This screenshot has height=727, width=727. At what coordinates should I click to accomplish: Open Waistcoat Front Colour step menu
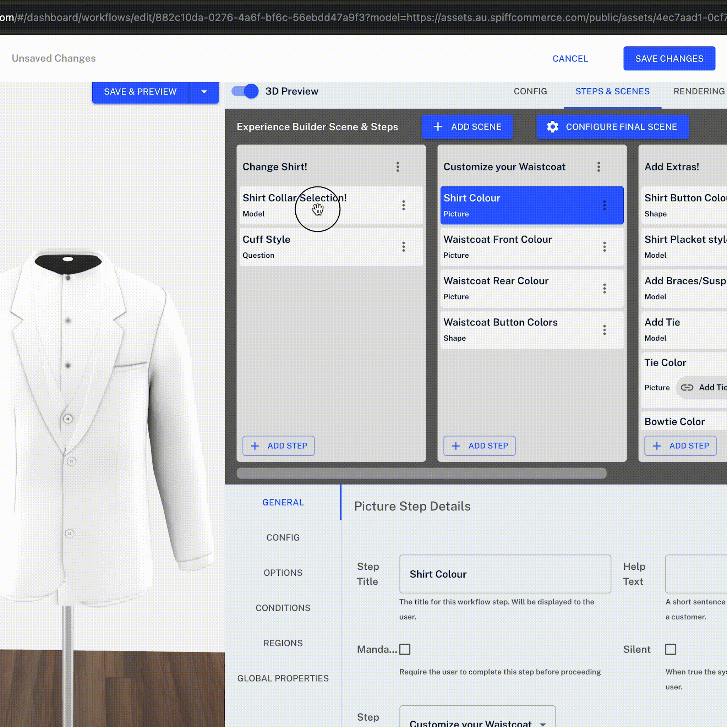[604, 247]
